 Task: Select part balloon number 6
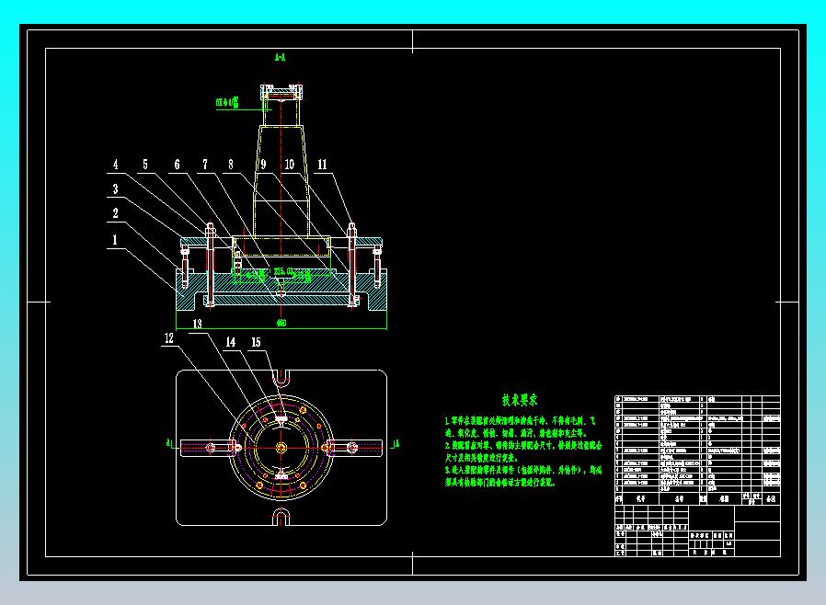(177, 165)
